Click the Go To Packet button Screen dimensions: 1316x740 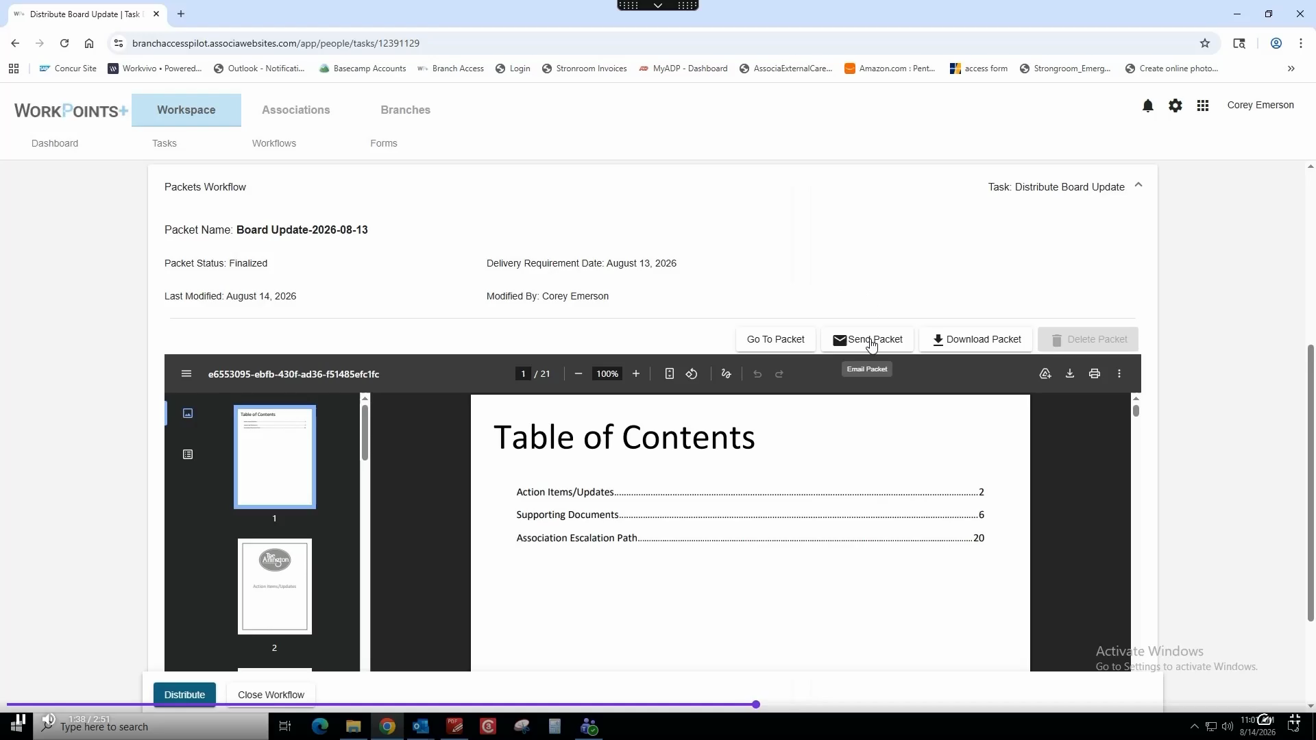pos(776,339)
